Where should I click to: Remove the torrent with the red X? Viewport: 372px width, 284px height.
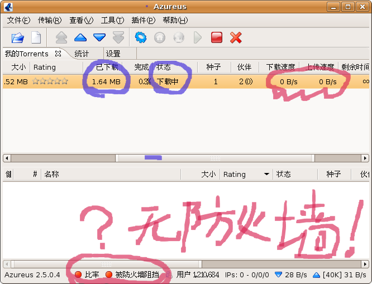[x=236, y=37]
